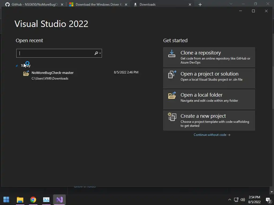The image size is (274, 205).
Task: Switch to the Download the Windows Driver Kit tab
Action: click(98, 5)
